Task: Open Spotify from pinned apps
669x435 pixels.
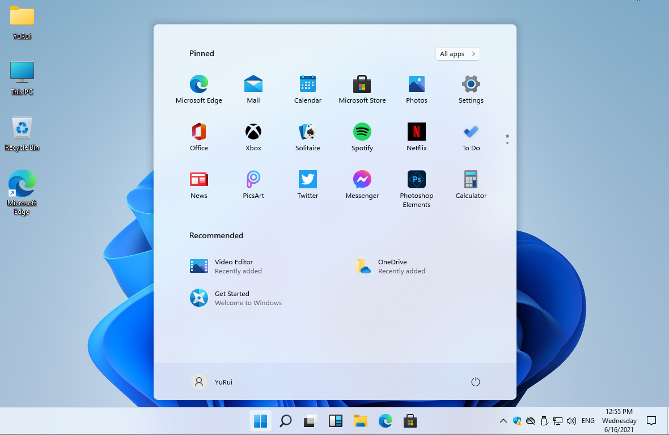Action: pos(362,137)
